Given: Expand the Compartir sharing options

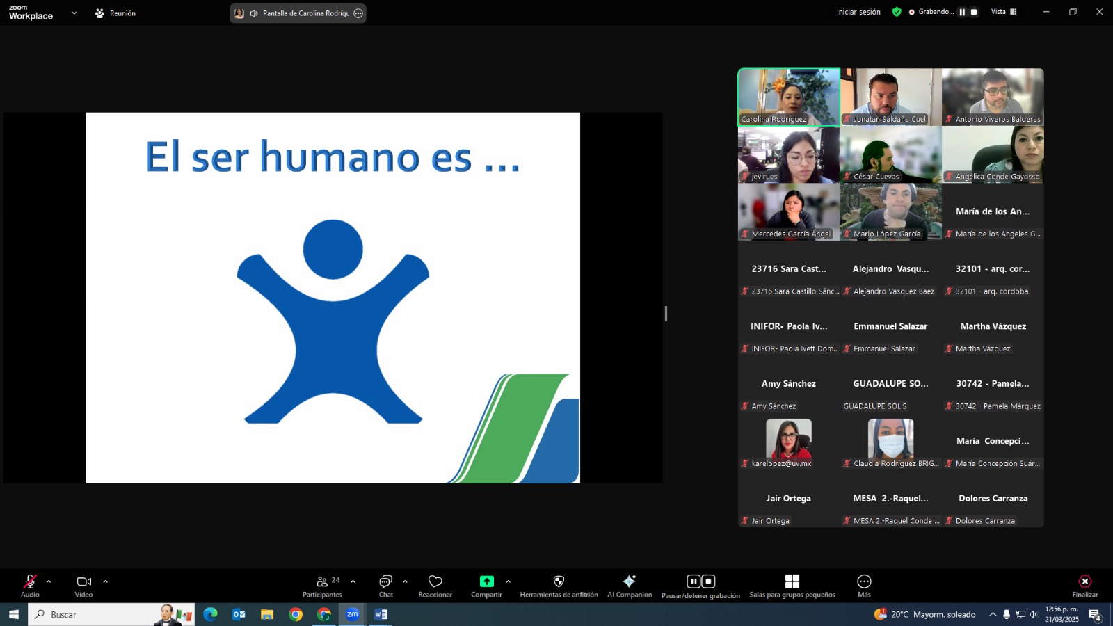Looking at the screenshot, I should click(x=509, y=581).
